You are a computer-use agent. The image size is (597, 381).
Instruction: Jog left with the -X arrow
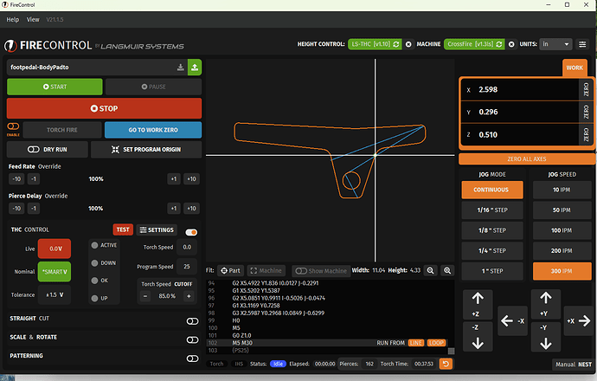(x=513, y=323)
